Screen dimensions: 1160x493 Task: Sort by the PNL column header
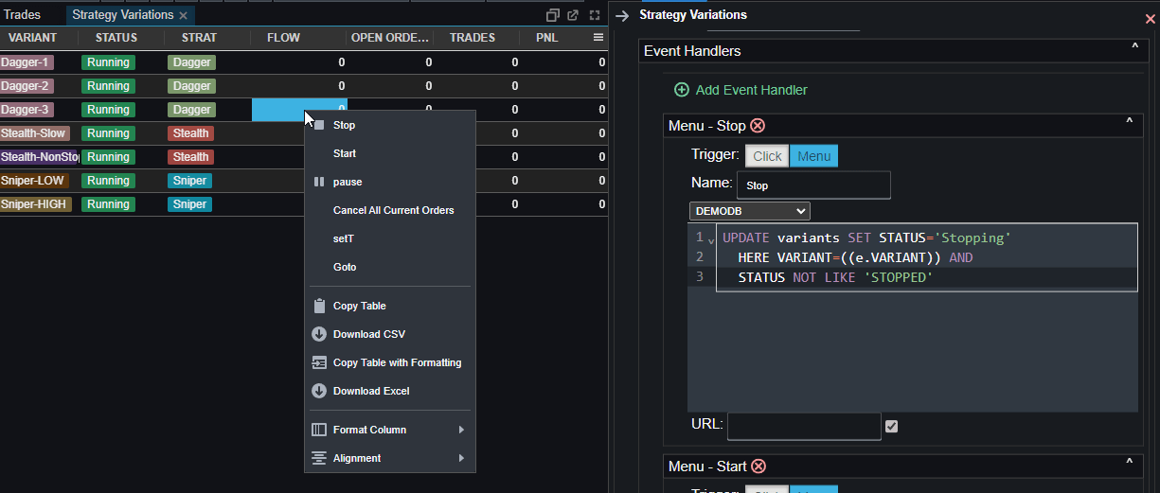[x=547, y=38]
